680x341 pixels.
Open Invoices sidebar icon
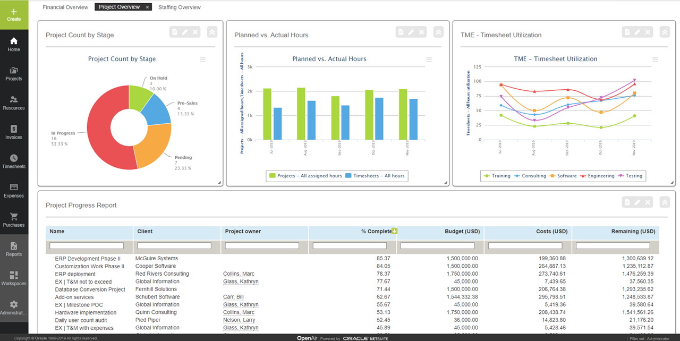point(14,132)
